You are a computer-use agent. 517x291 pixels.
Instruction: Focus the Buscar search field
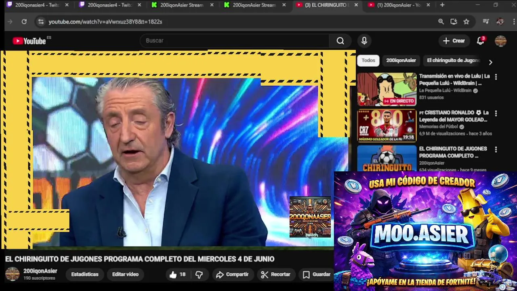click(235, 40)
